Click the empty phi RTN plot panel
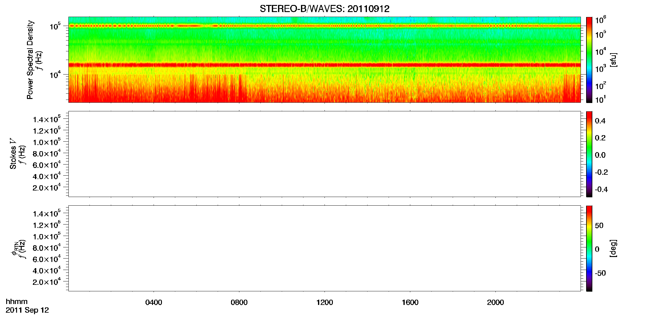Image resolution: width=649 pixels, height=334 pixels. click(324, 248)
